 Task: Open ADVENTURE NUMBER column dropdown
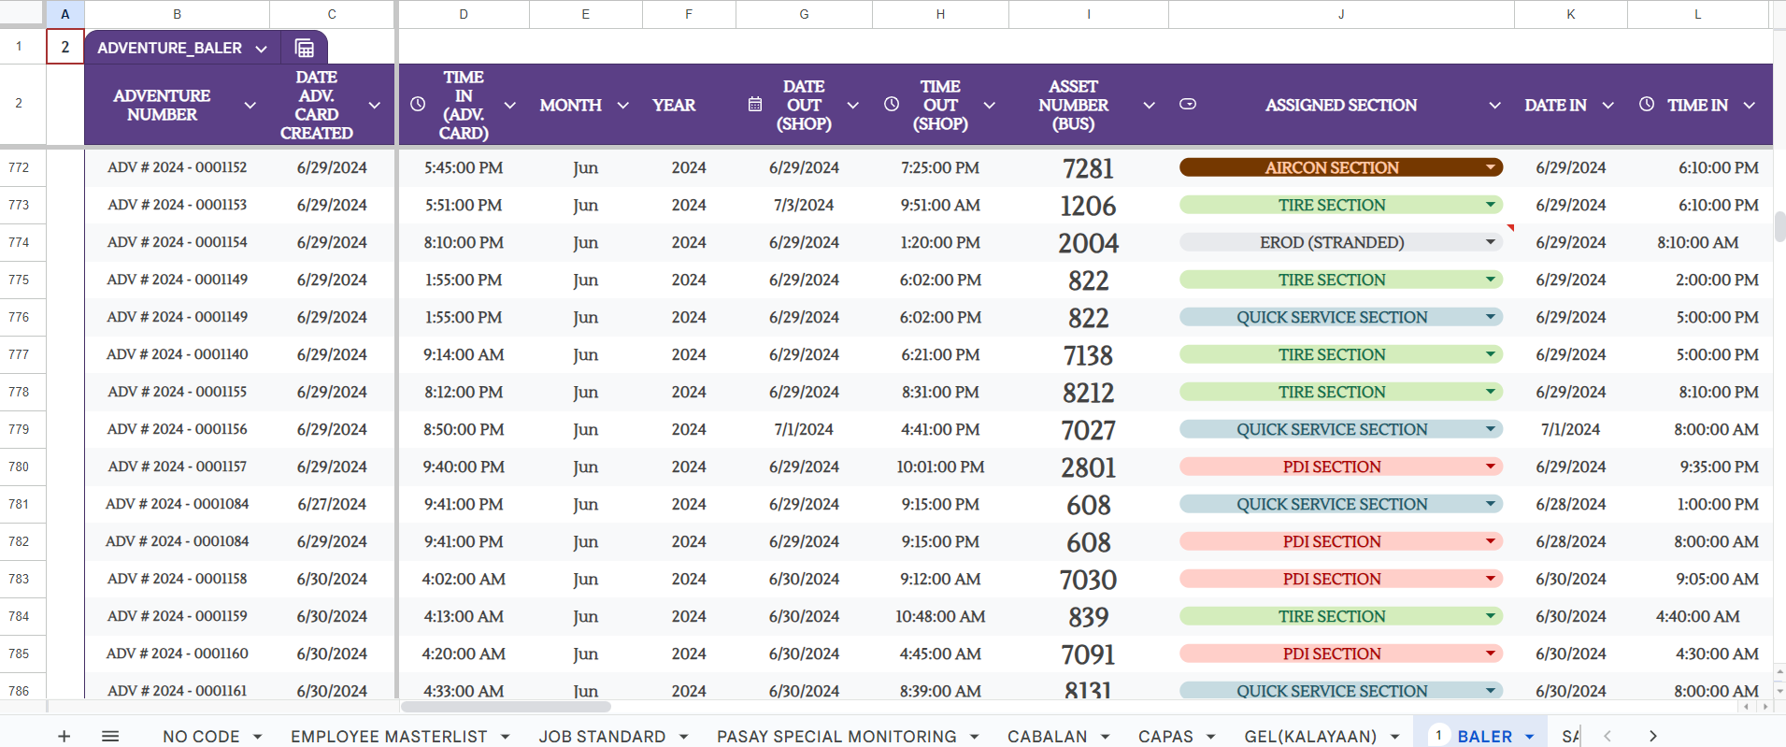(250, 106)
